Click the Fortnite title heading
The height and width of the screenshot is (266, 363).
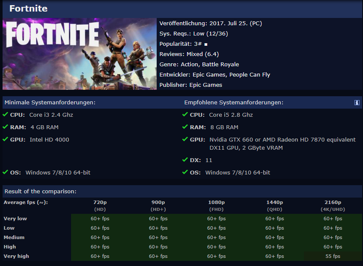pyautogui.click(x=29, y=9)
